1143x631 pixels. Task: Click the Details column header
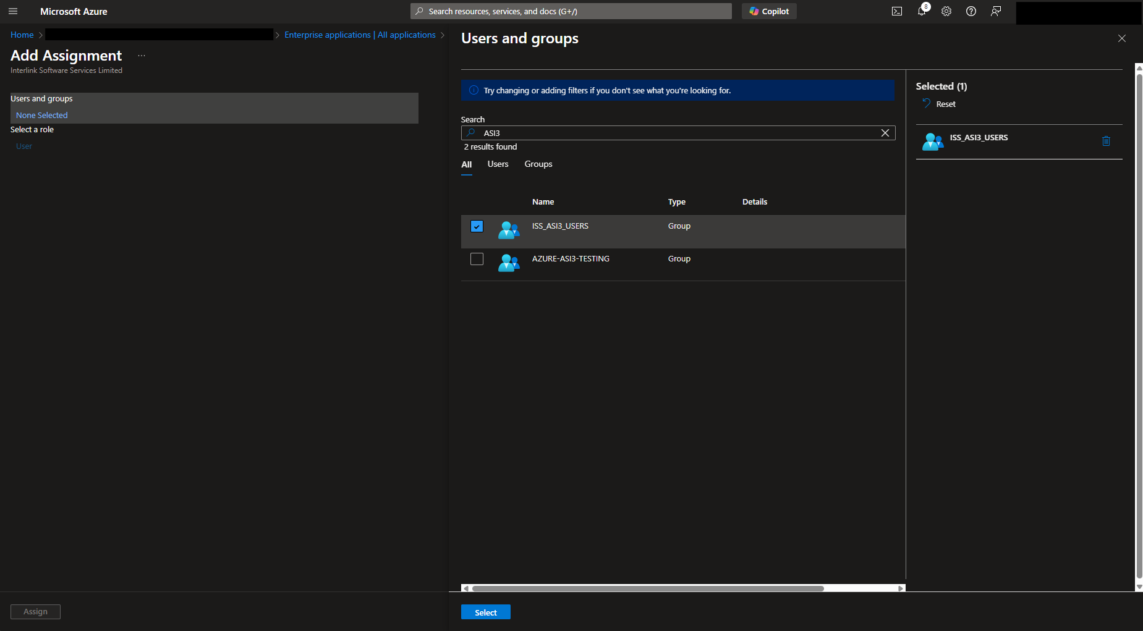(755, 202)
